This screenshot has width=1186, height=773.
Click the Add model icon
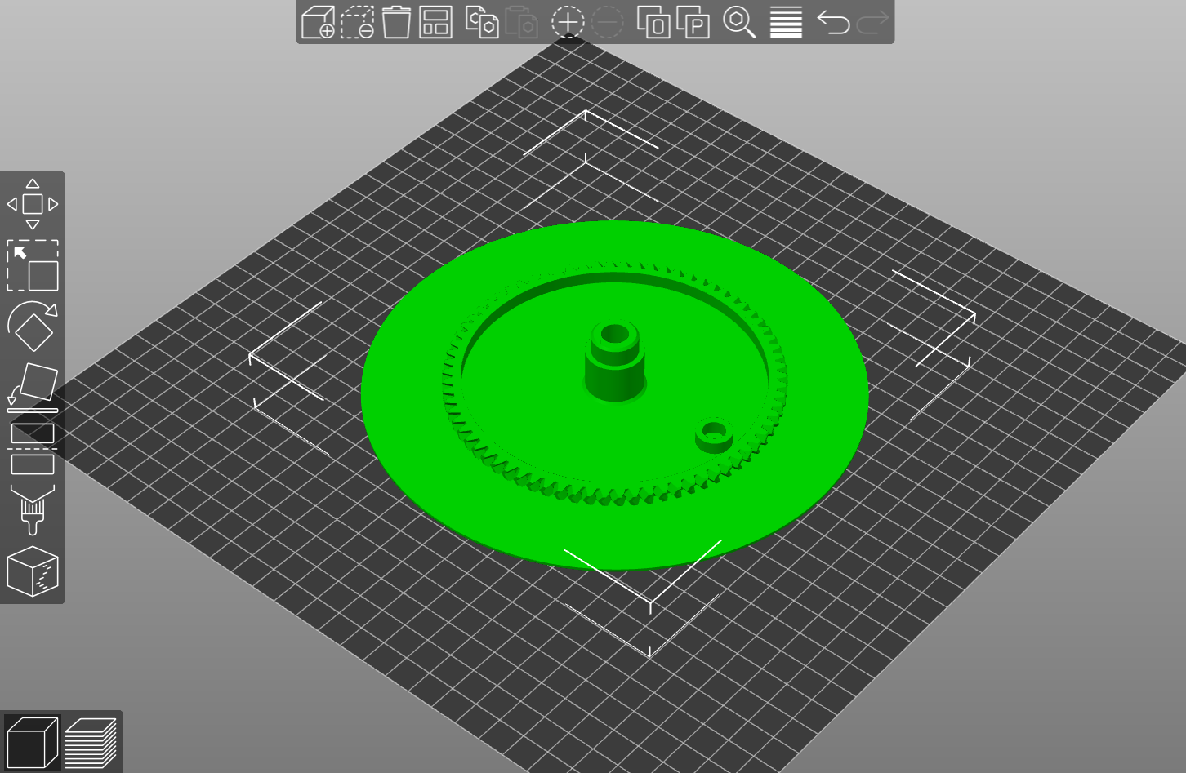[x=318, y=22]
